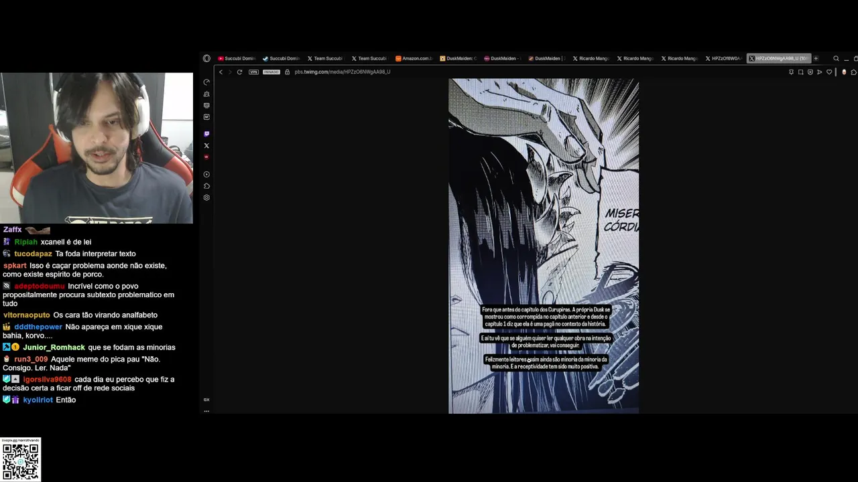Switch to the Steam Succubi Domin tab

click(281, 58)
